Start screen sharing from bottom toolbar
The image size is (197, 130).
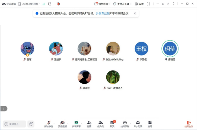click(76, 124)
